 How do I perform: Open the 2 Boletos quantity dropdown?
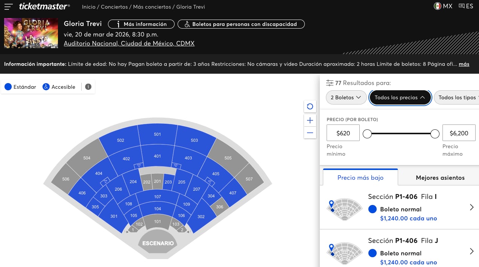(x=346, y=97)
